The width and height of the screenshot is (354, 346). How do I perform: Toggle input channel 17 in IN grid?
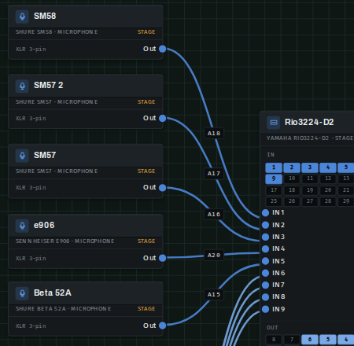tap(274, 190)
